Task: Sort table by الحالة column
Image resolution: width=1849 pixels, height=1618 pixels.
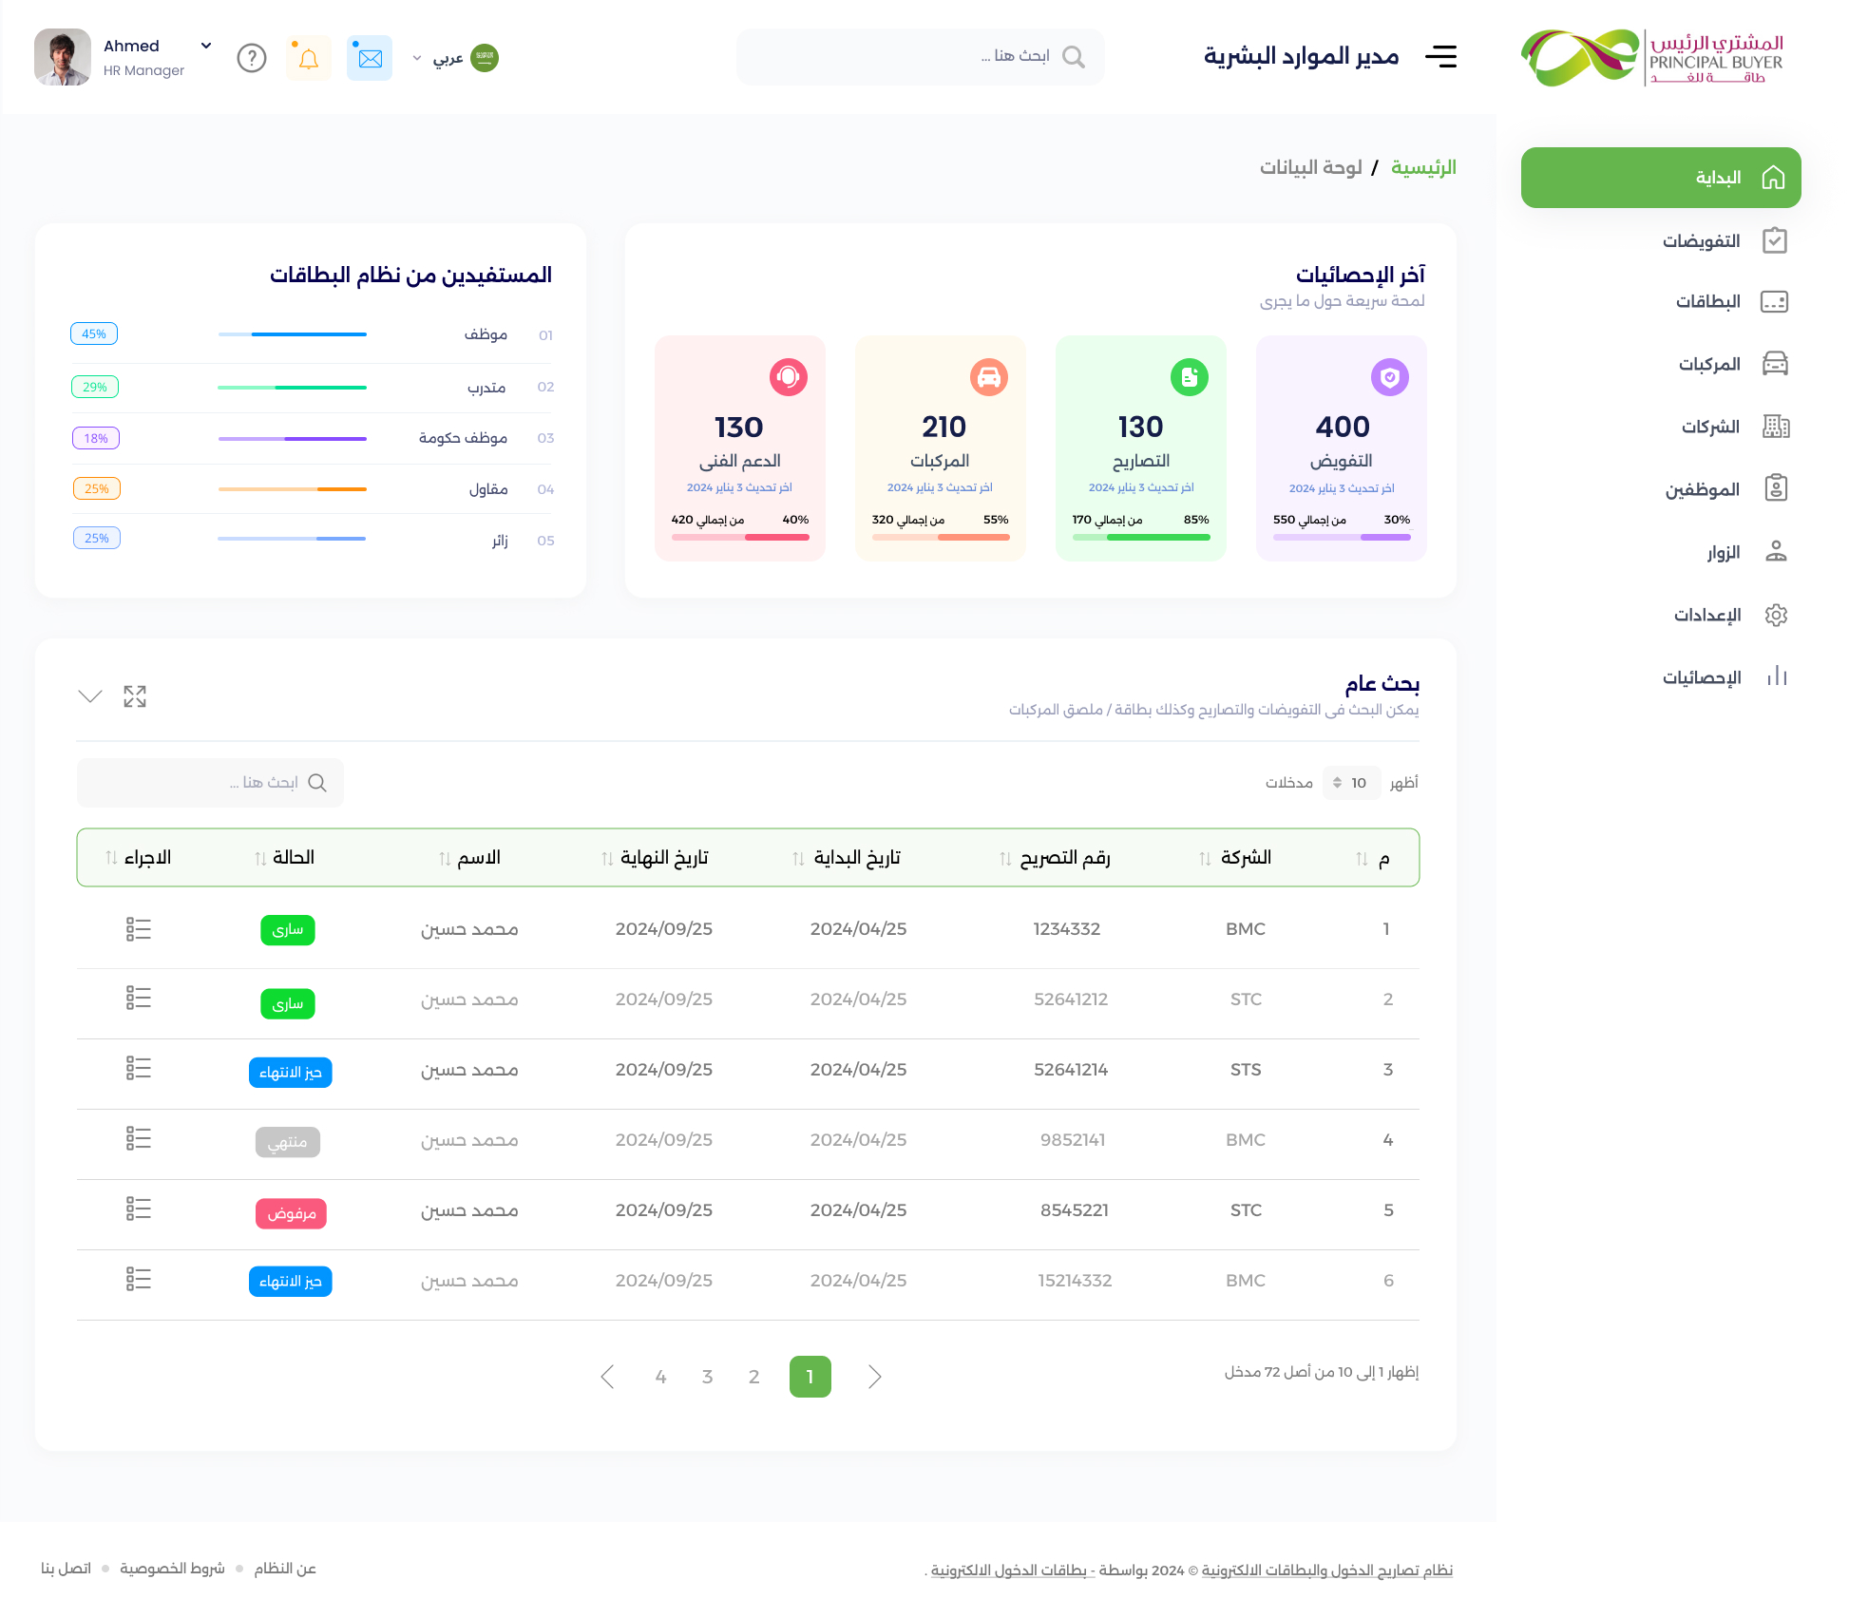Action: (284, 858)
